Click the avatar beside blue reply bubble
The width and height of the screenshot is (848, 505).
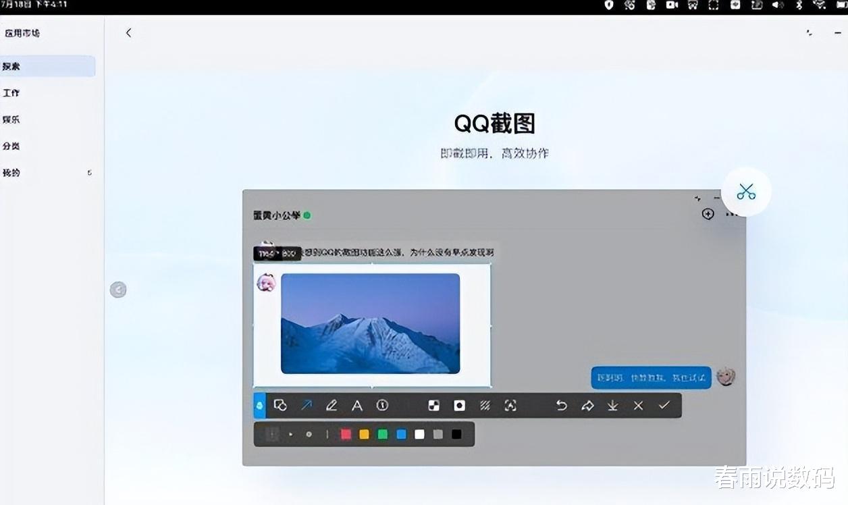click(726, 377)
